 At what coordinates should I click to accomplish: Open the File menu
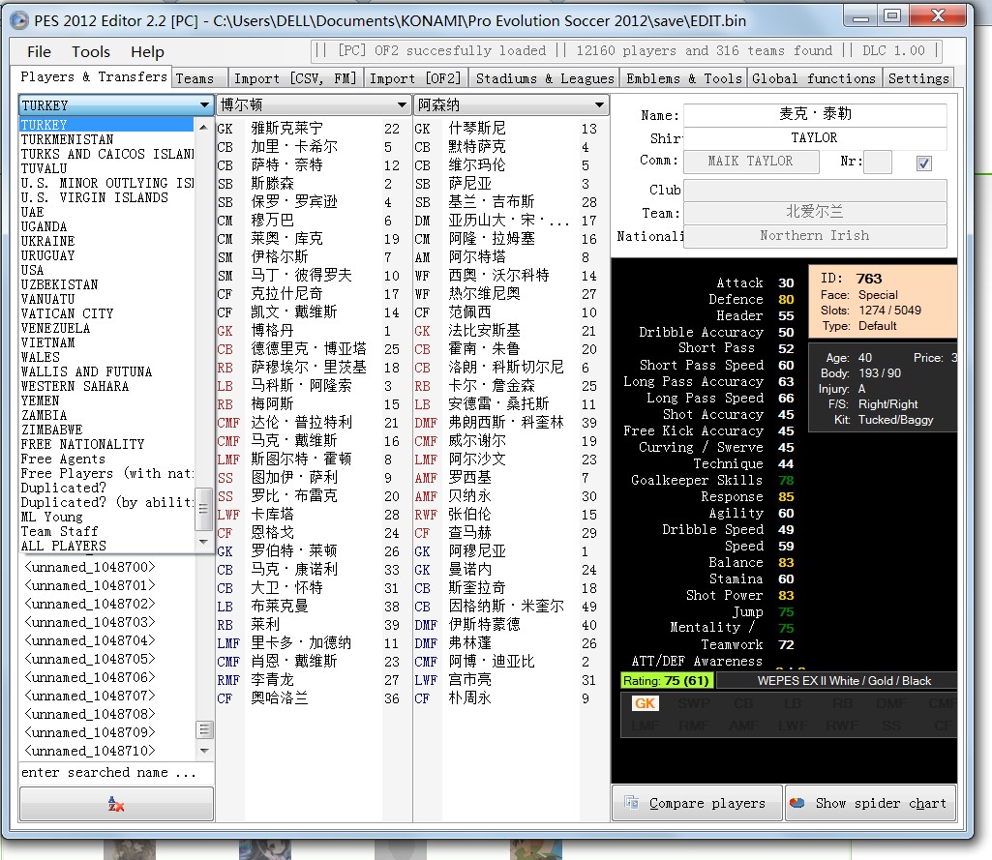point(40,52)
